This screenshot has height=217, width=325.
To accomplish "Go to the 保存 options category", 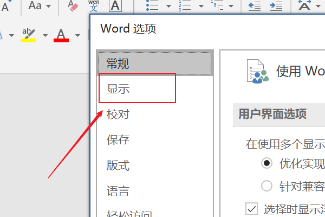I will click(155, 139).
